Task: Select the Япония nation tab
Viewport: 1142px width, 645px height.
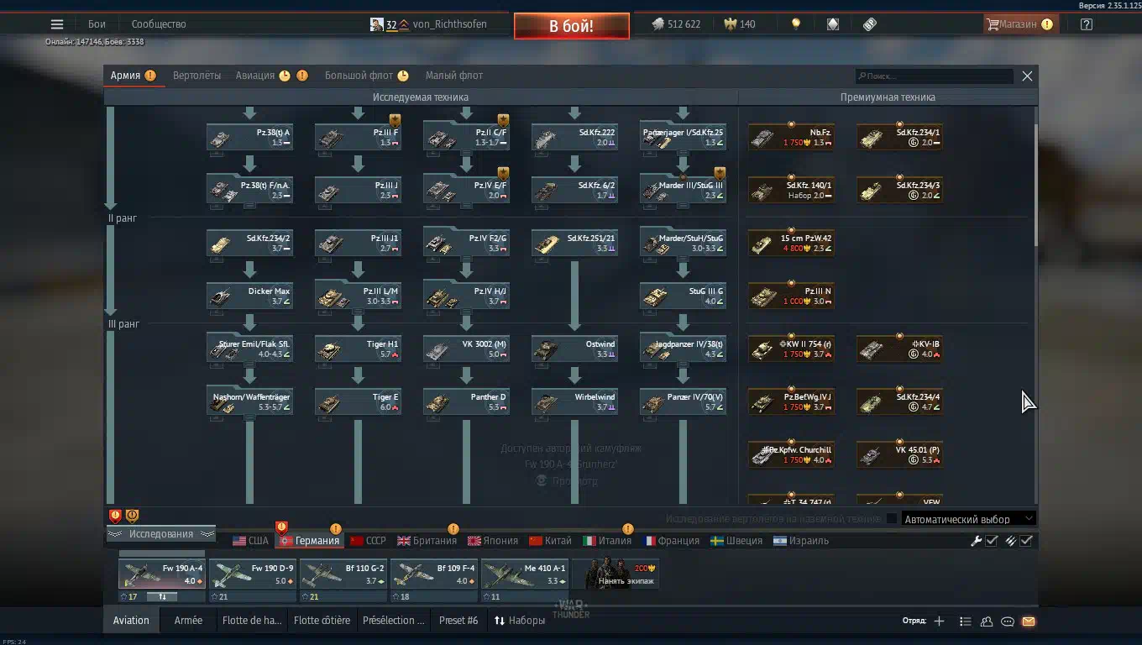Action: pos(493,541)
